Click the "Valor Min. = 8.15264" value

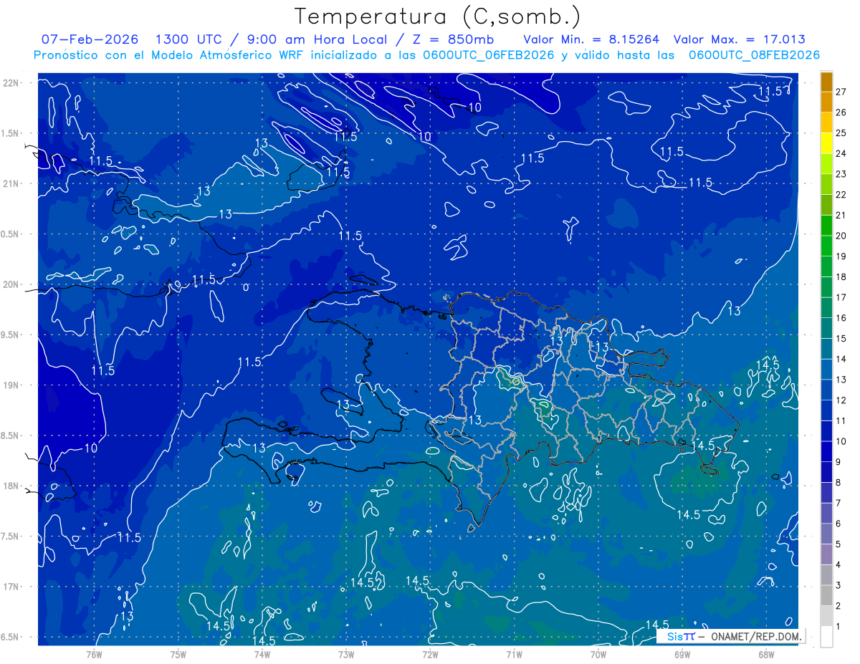click(x=591, y=39)
